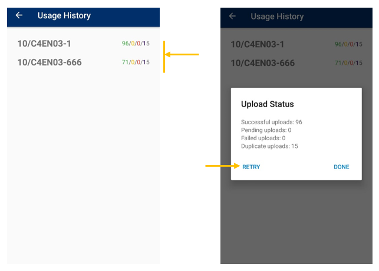Tap 71/0/0/15 upload counts on left screen
The width and height of the screenshot is (379, 271).
136,62
